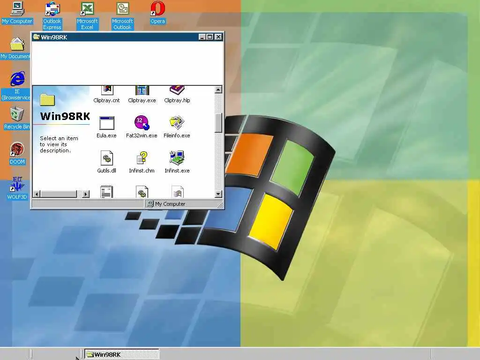This screenshot has height=360, width=480.
Task: Select the Gutils.dll file icon
Action: tap(106, 158)
